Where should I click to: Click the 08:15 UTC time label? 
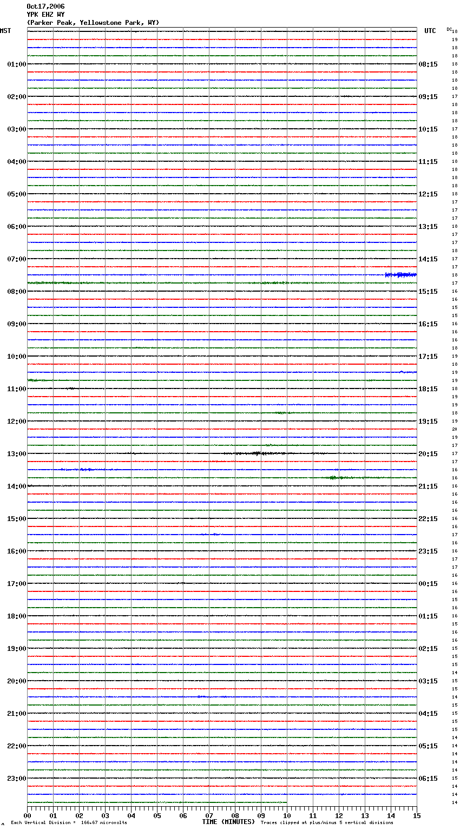coord(428,64)
